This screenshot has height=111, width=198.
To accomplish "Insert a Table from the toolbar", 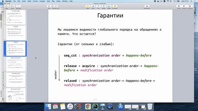I will click(88, 6).
